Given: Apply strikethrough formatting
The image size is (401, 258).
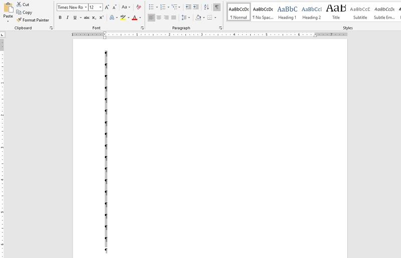Looking at the screenshot, I should (86, 17).
